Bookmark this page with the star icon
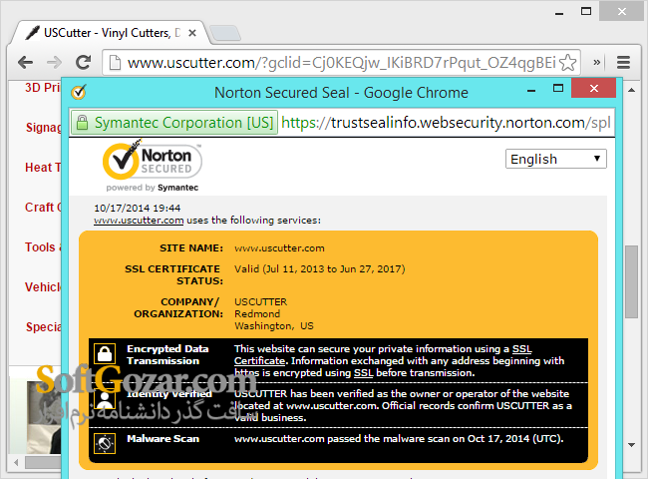The image size is (648, 479). click(568, 63)
